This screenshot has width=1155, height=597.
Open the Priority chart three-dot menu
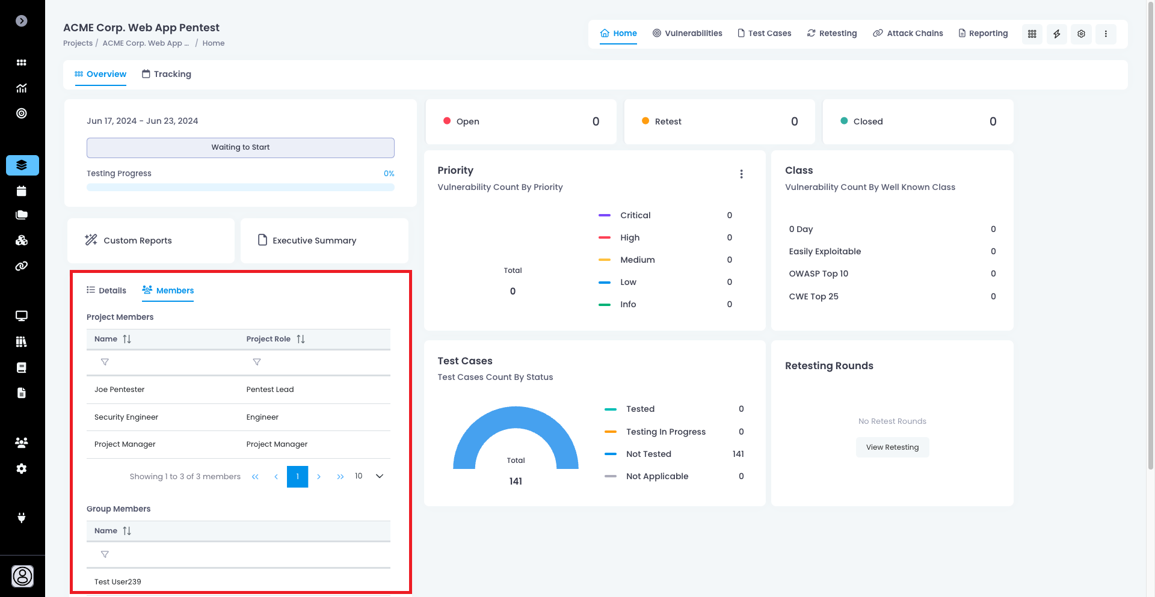pyautogui.click(x=741, y=174)
